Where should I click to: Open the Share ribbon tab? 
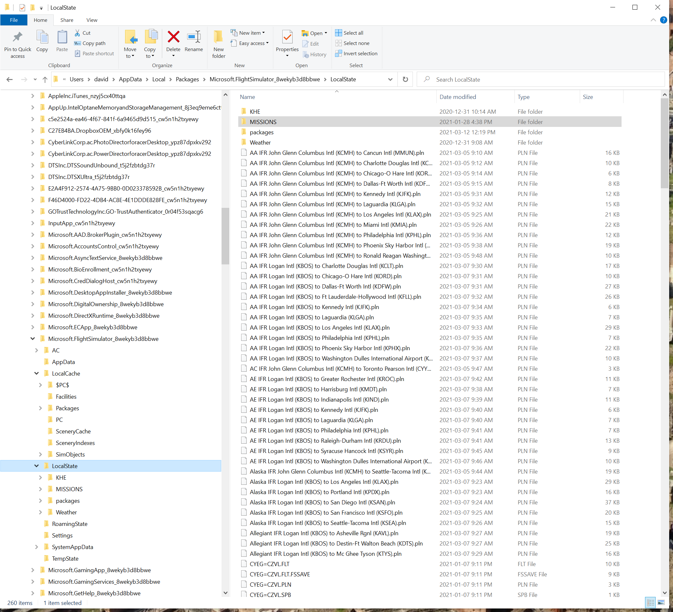click(x=67, y=20)
